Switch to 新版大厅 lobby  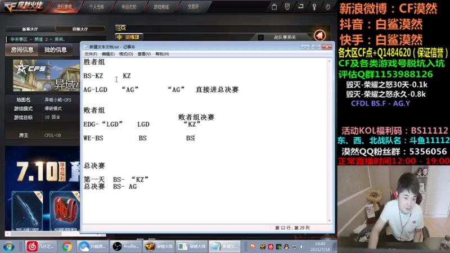coord(30,29)
